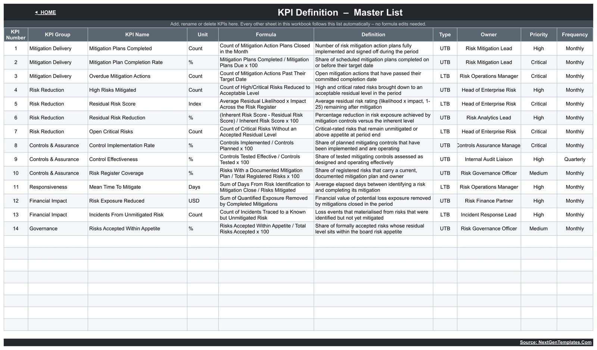
Task: Click the Frequency column header
Action: pos(575,34)
